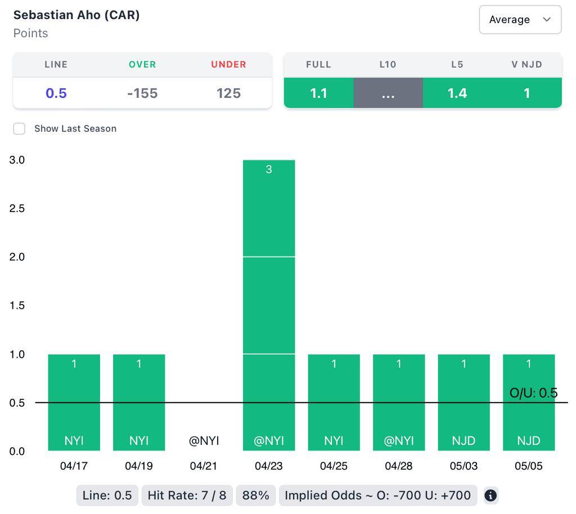576x514 pixels.
Task: Click the Sebastian Aho (CAR) title
Action: [76, 15]
